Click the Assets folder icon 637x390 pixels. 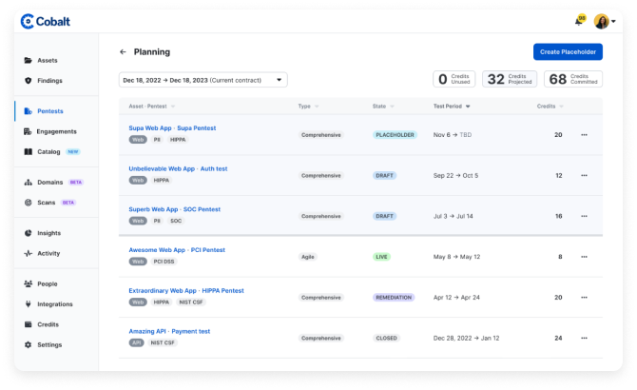[x=28, y=60]
